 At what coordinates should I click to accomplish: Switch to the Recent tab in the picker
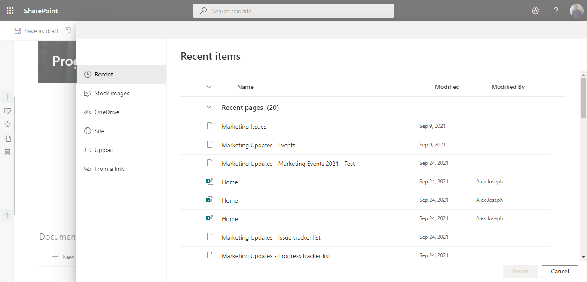[x=104, y=74]
